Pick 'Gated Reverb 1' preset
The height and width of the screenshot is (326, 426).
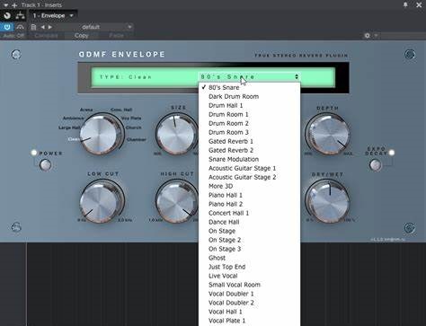pyautogui.click(x=249, y=142)
